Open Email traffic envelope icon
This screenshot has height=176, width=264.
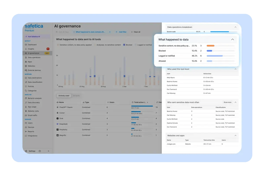pyautogui.click(x=26, y=115)
